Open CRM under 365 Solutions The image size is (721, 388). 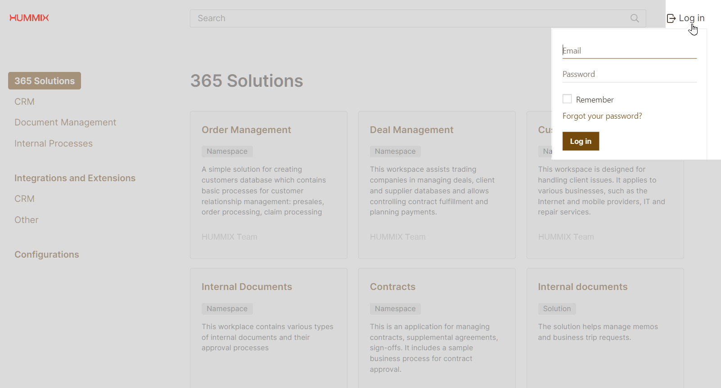(x=24, y=102)
